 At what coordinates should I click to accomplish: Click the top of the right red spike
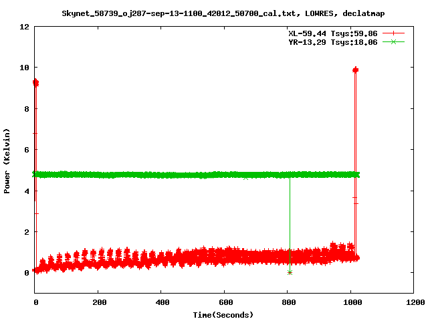click(x=355, y=70)
